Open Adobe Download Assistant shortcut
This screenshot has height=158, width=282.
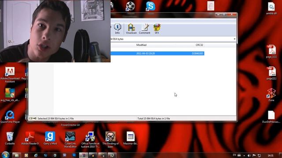coord(10,75)
